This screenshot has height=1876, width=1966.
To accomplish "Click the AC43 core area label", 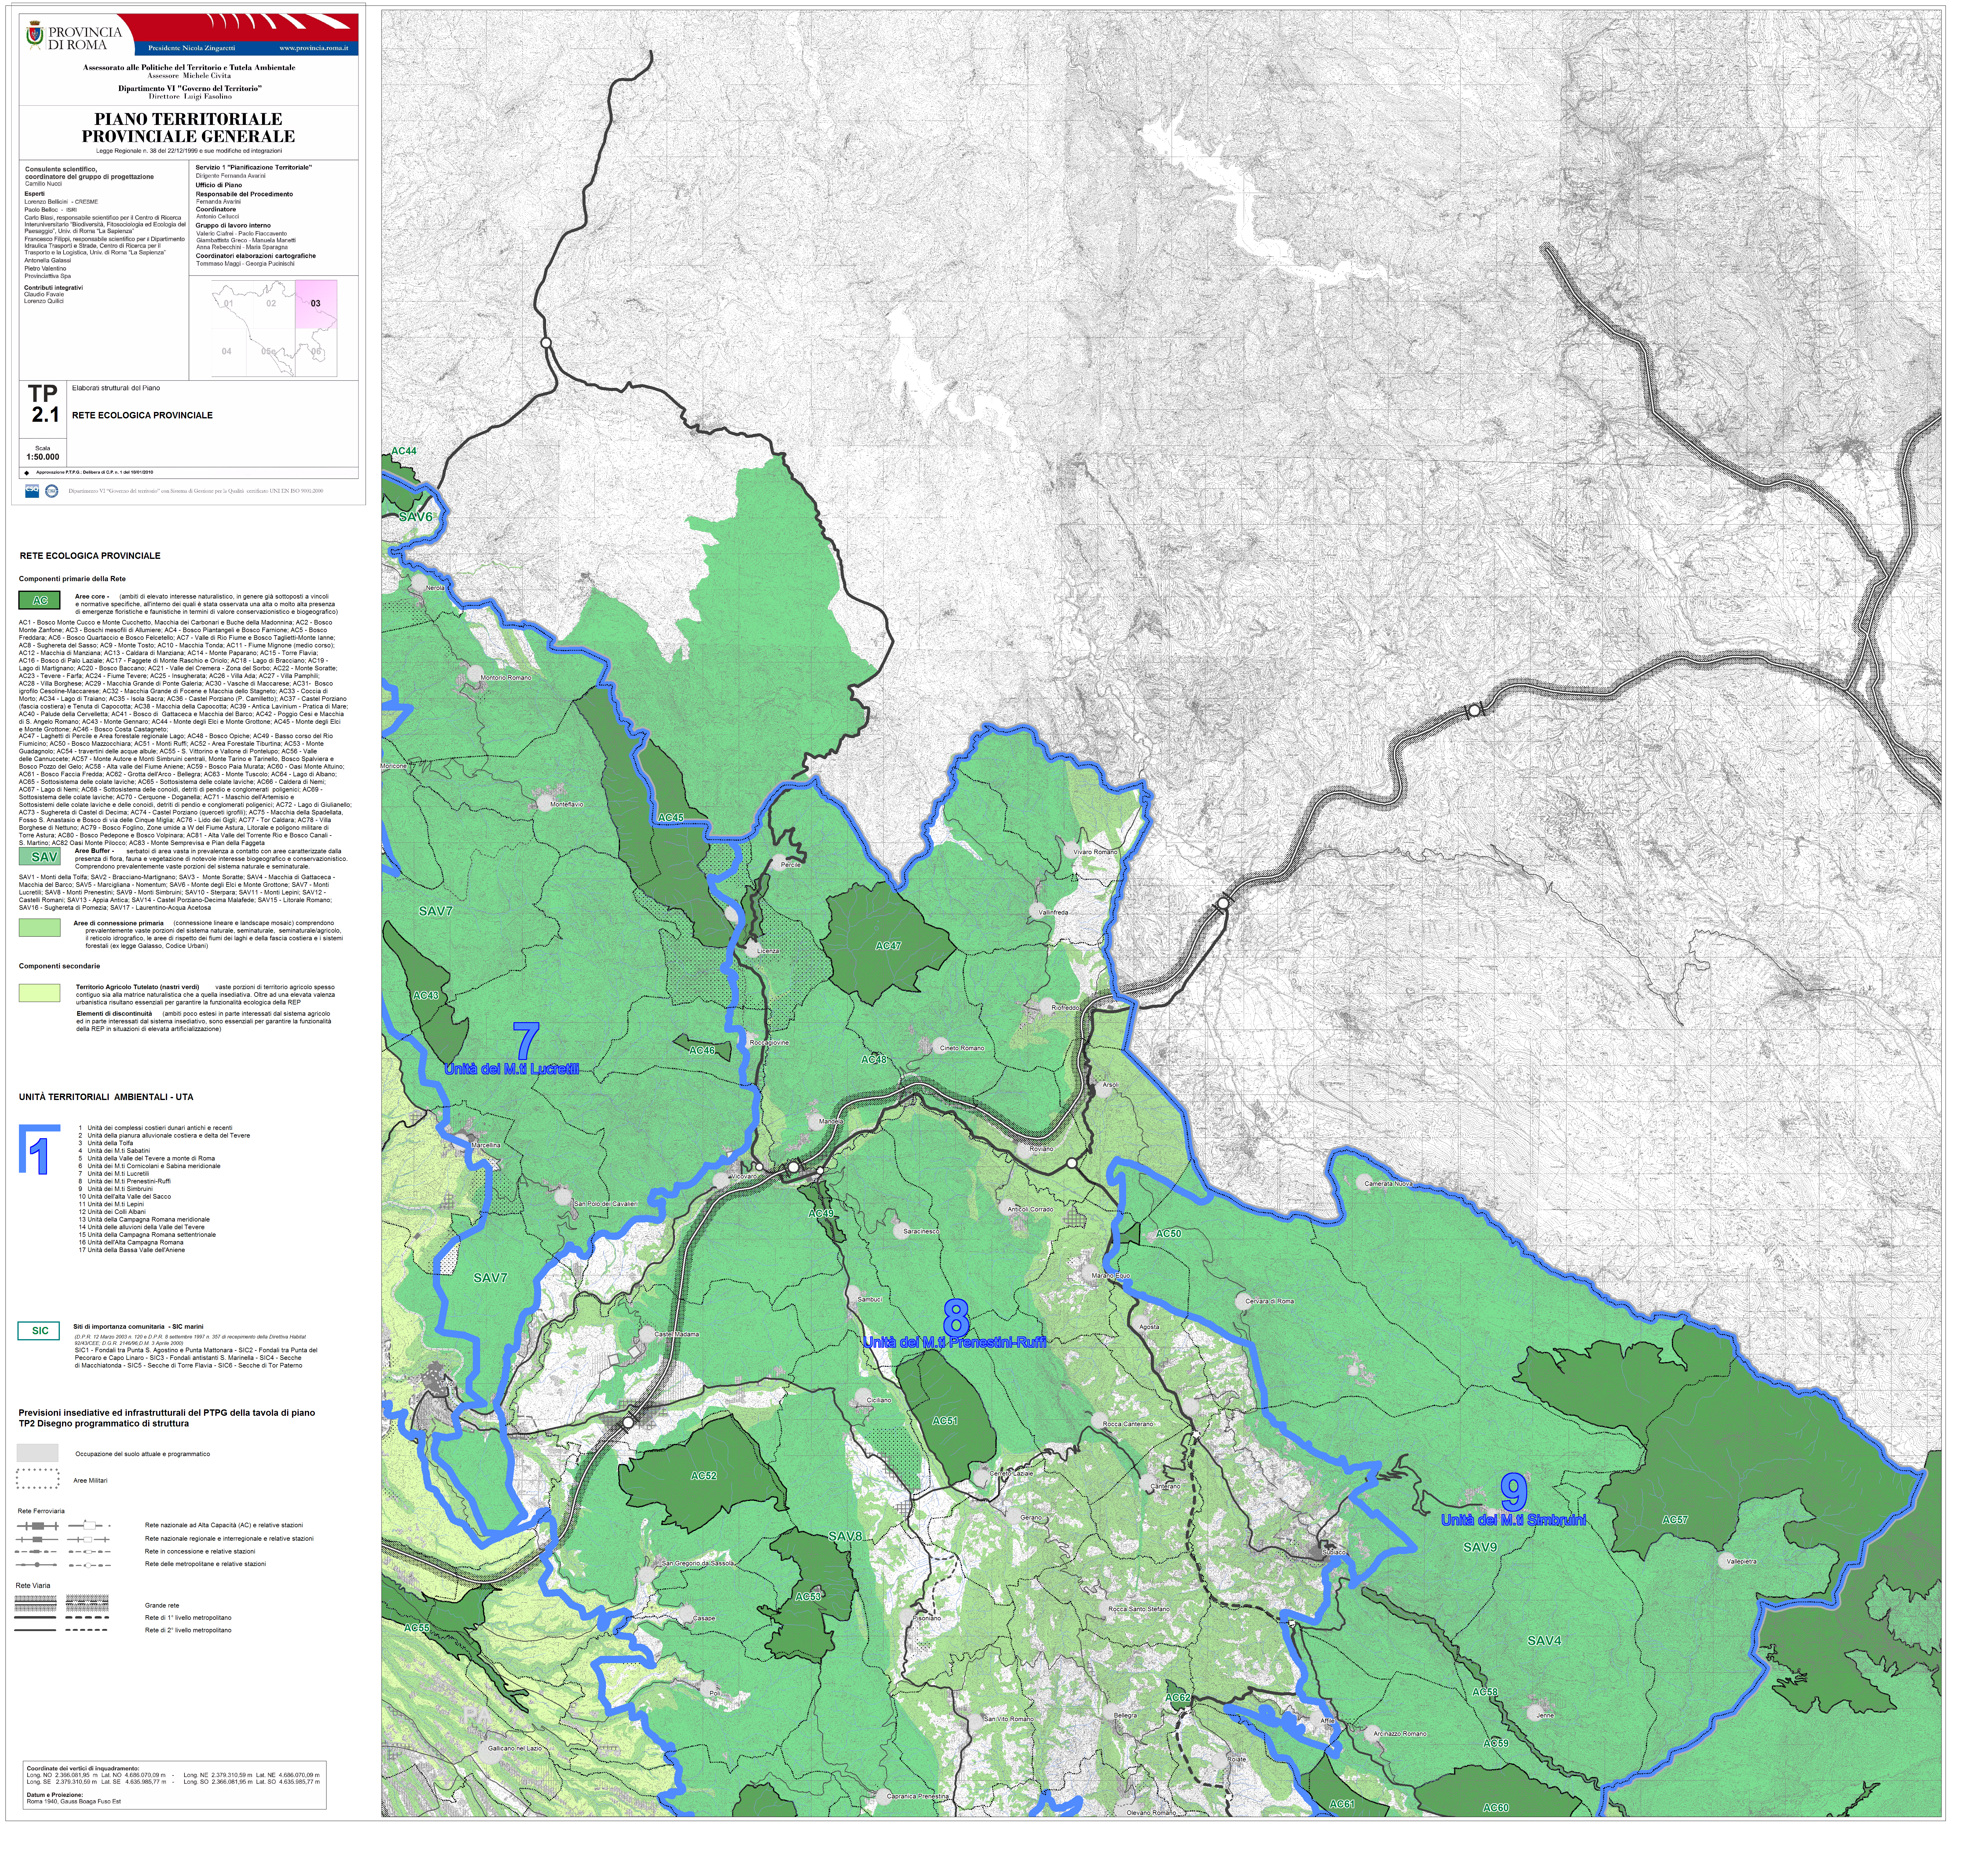I will point(426,995).
